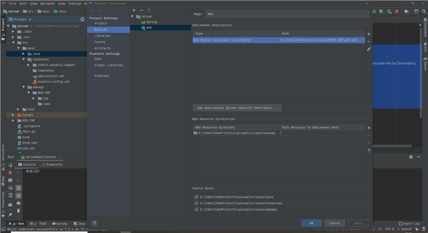Click the OK button

(311, 223)
